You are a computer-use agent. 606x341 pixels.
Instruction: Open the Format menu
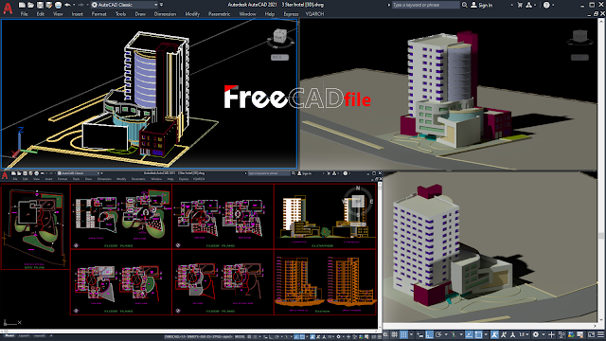(x=98, y=14)
